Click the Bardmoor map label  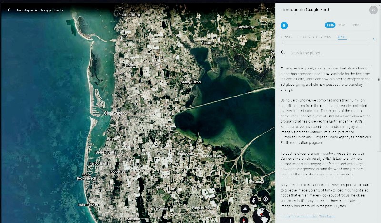click(x=161, y=208)
